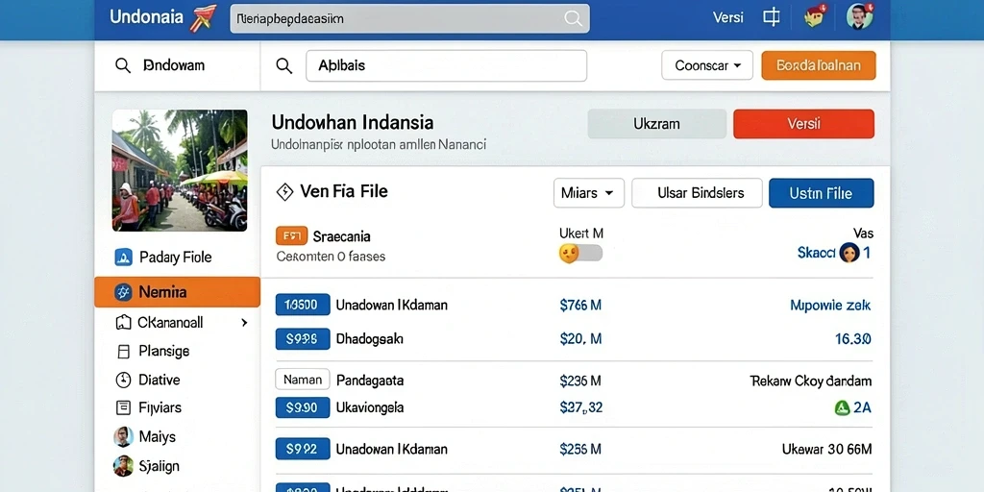984x492 pixels.
Task: Click the Undonaia rocket logo icon
Action: click(202, 17)
